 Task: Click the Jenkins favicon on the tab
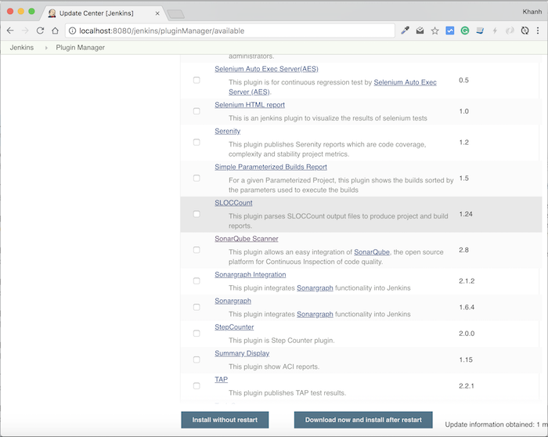(52, 13)
